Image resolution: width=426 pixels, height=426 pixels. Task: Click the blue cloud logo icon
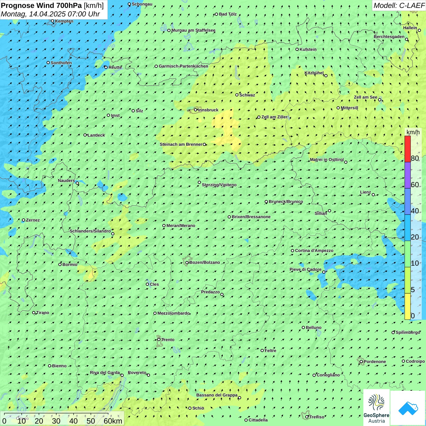(x=408, y=408)
